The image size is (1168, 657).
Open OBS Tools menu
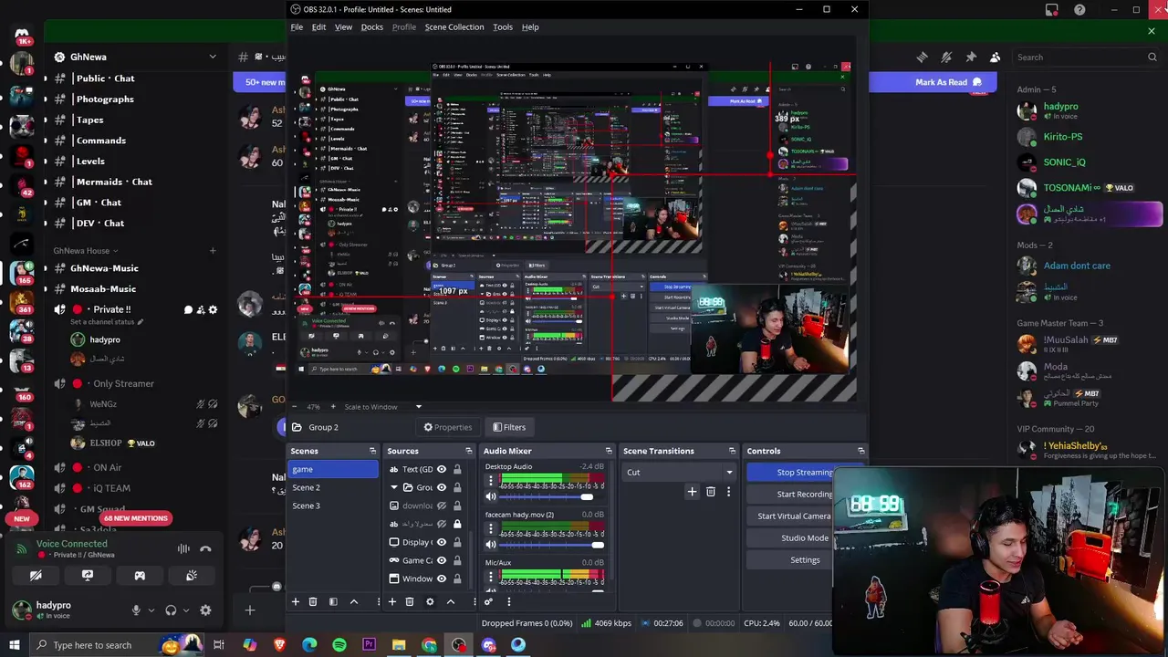503,27
